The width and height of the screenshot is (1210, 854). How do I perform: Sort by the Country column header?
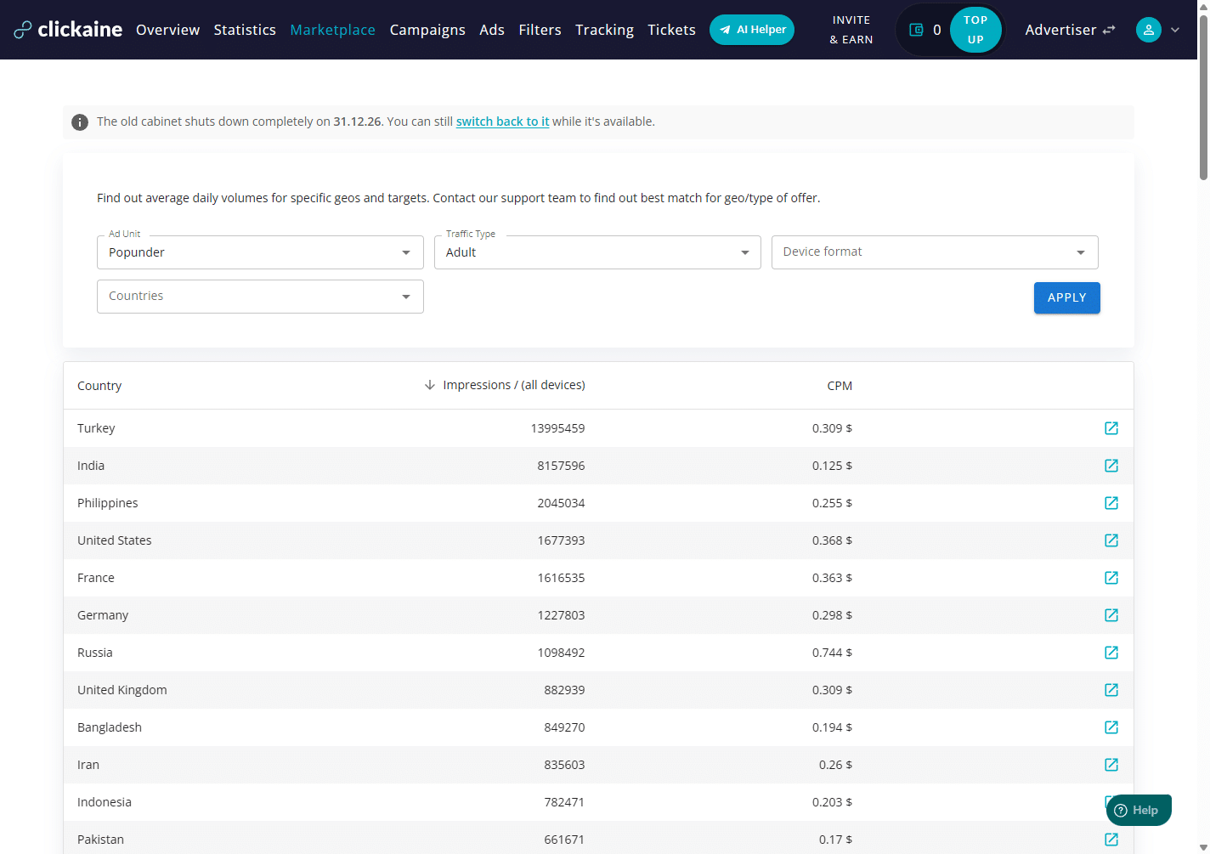click(99, 386)
